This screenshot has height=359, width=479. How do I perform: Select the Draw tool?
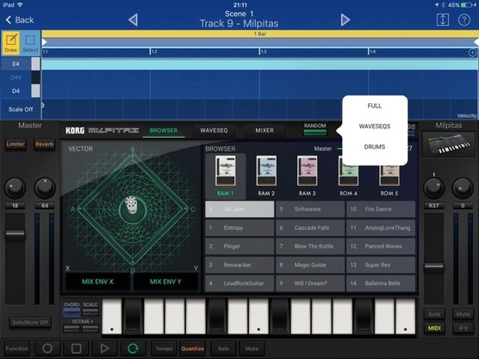pos(11,43)
